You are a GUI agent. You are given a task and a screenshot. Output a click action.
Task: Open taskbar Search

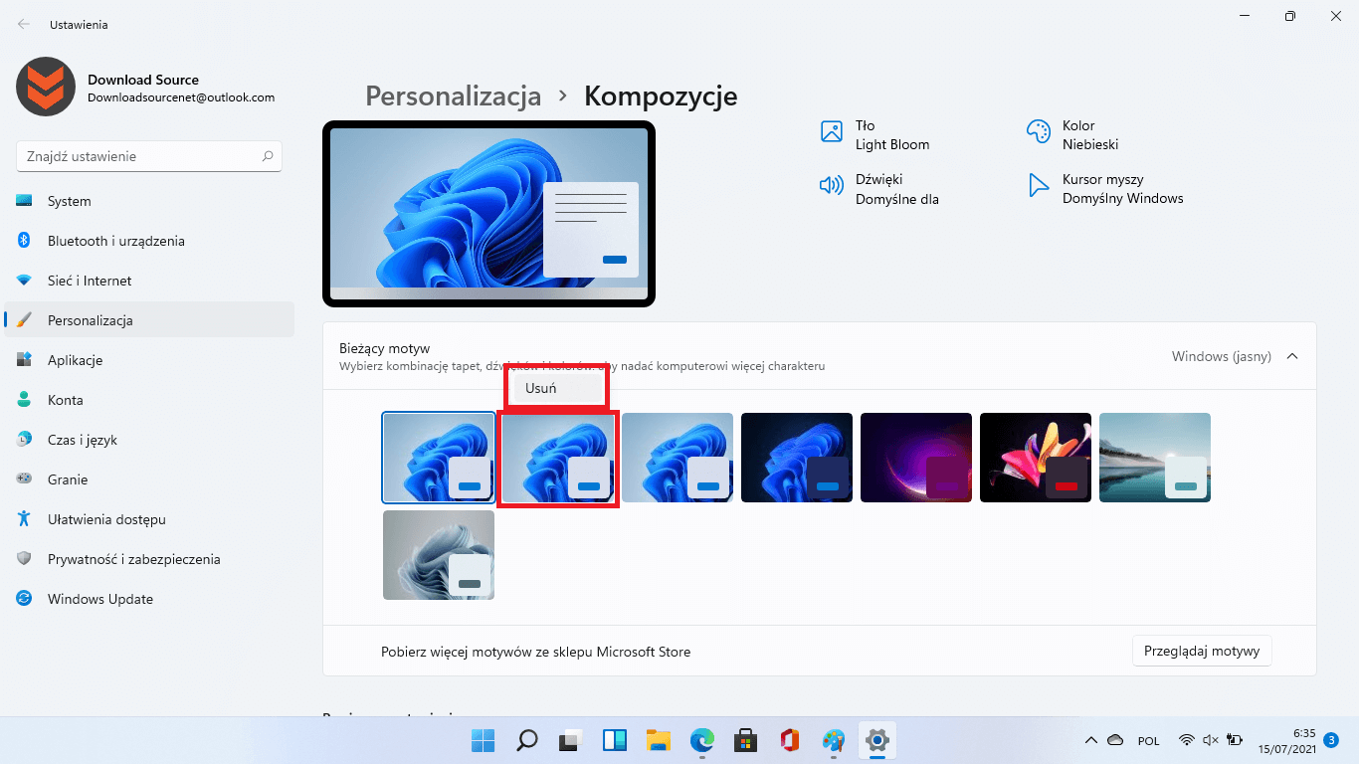click(x=526, y=740)
